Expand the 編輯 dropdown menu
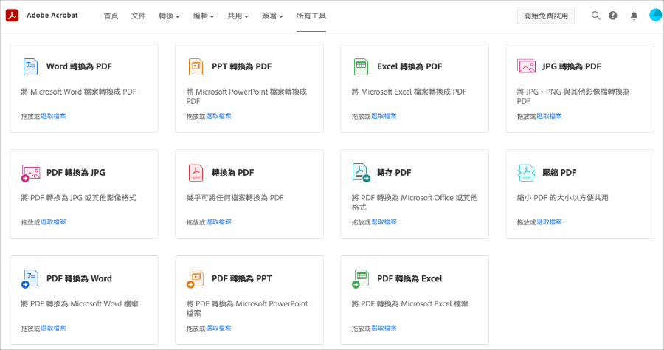Image resolution: width=664 pixels, height=350 pixels. pyautogui.click(x=204, y=16)
